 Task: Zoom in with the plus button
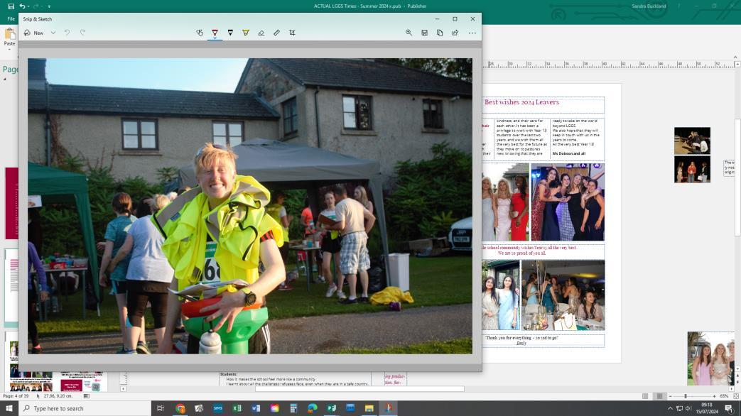[713, 396]
